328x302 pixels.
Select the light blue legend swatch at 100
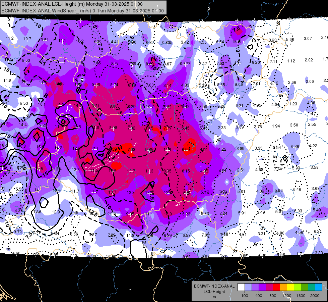(x=248, y=287)
